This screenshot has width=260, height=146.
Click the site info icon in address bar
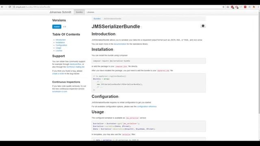click(14, 7)
